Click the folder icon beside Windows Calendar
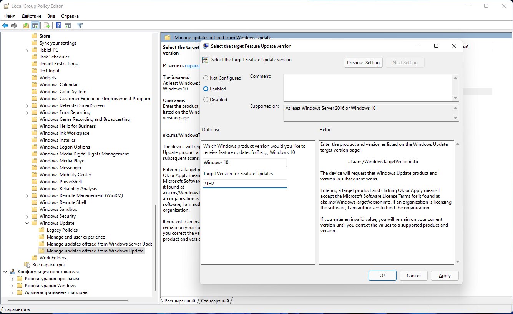Image resolution: width=513 pixels, height=314 pixels. pyautogui.click(x=34, y=85)
